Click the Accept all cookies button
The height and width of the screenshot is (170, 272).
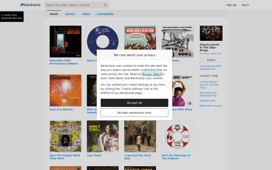(x=135, y=103)
